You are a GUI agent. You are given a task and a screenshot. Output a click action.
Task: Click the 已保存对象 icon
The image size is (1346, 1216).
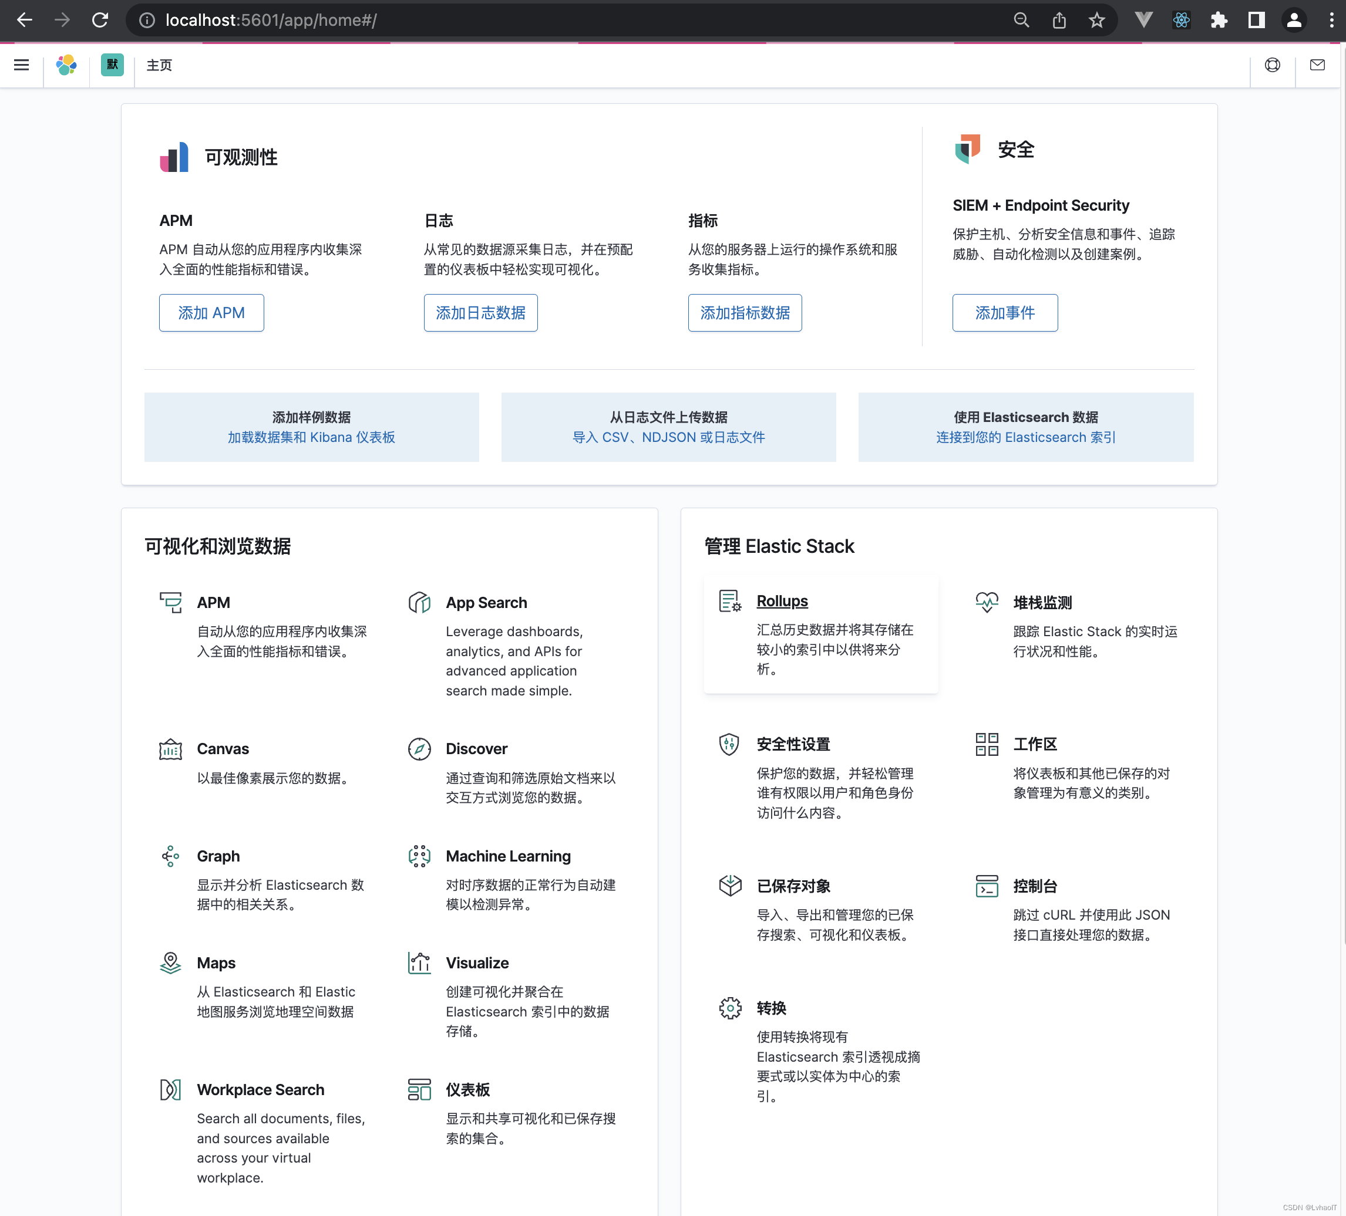pyautogui.click(x=730, y=886)
